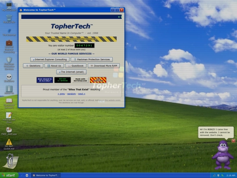This screenshot has width=237, height=178.
Task: Click the visitor counter 0047291
Action: point(85,45)
